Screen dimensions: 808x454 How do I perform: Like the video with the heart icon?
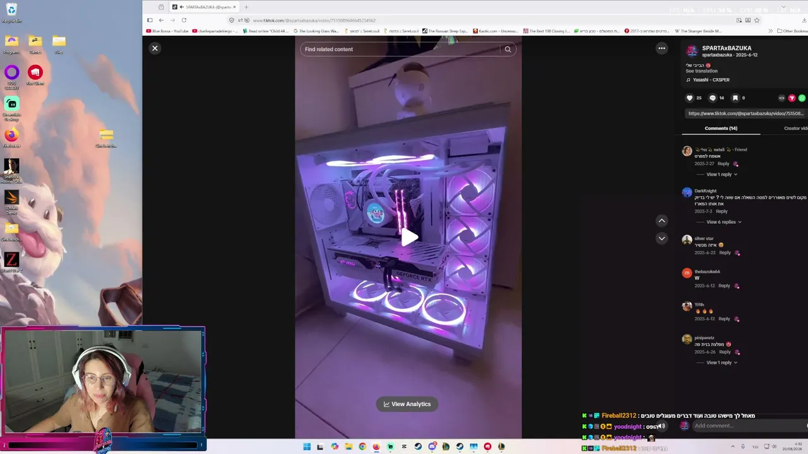pos(690,98)
